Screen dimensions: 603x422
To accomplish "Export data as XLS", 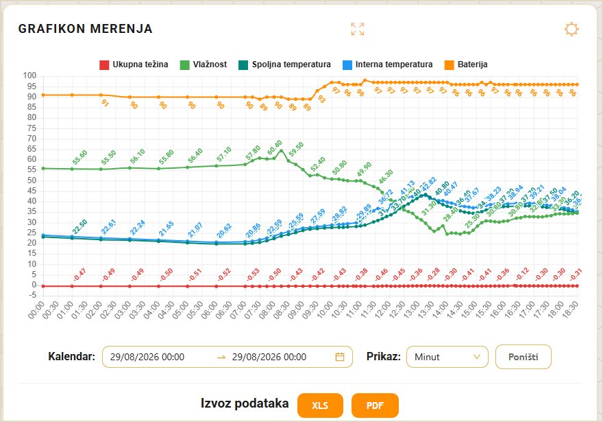I will (x=320, y=406).
